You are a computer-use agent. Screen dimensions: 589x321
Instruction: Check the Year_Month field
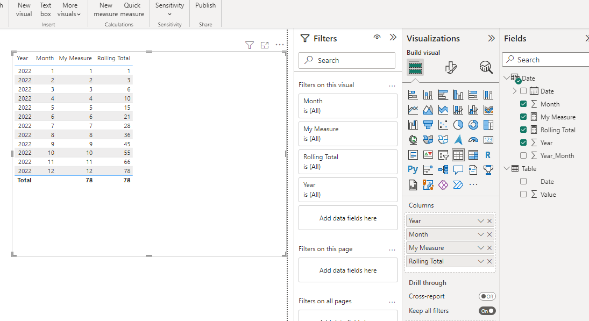pos(523,155)
